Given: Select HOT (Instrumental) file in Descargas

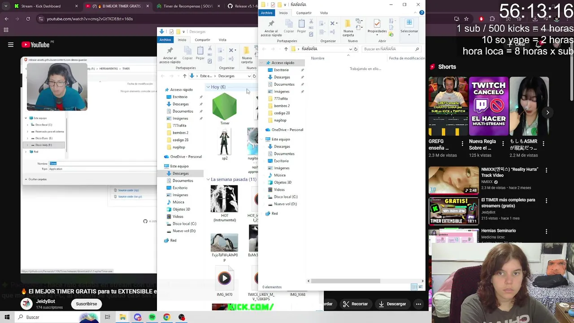Looking at the screenshot, I should pos(225,203).
